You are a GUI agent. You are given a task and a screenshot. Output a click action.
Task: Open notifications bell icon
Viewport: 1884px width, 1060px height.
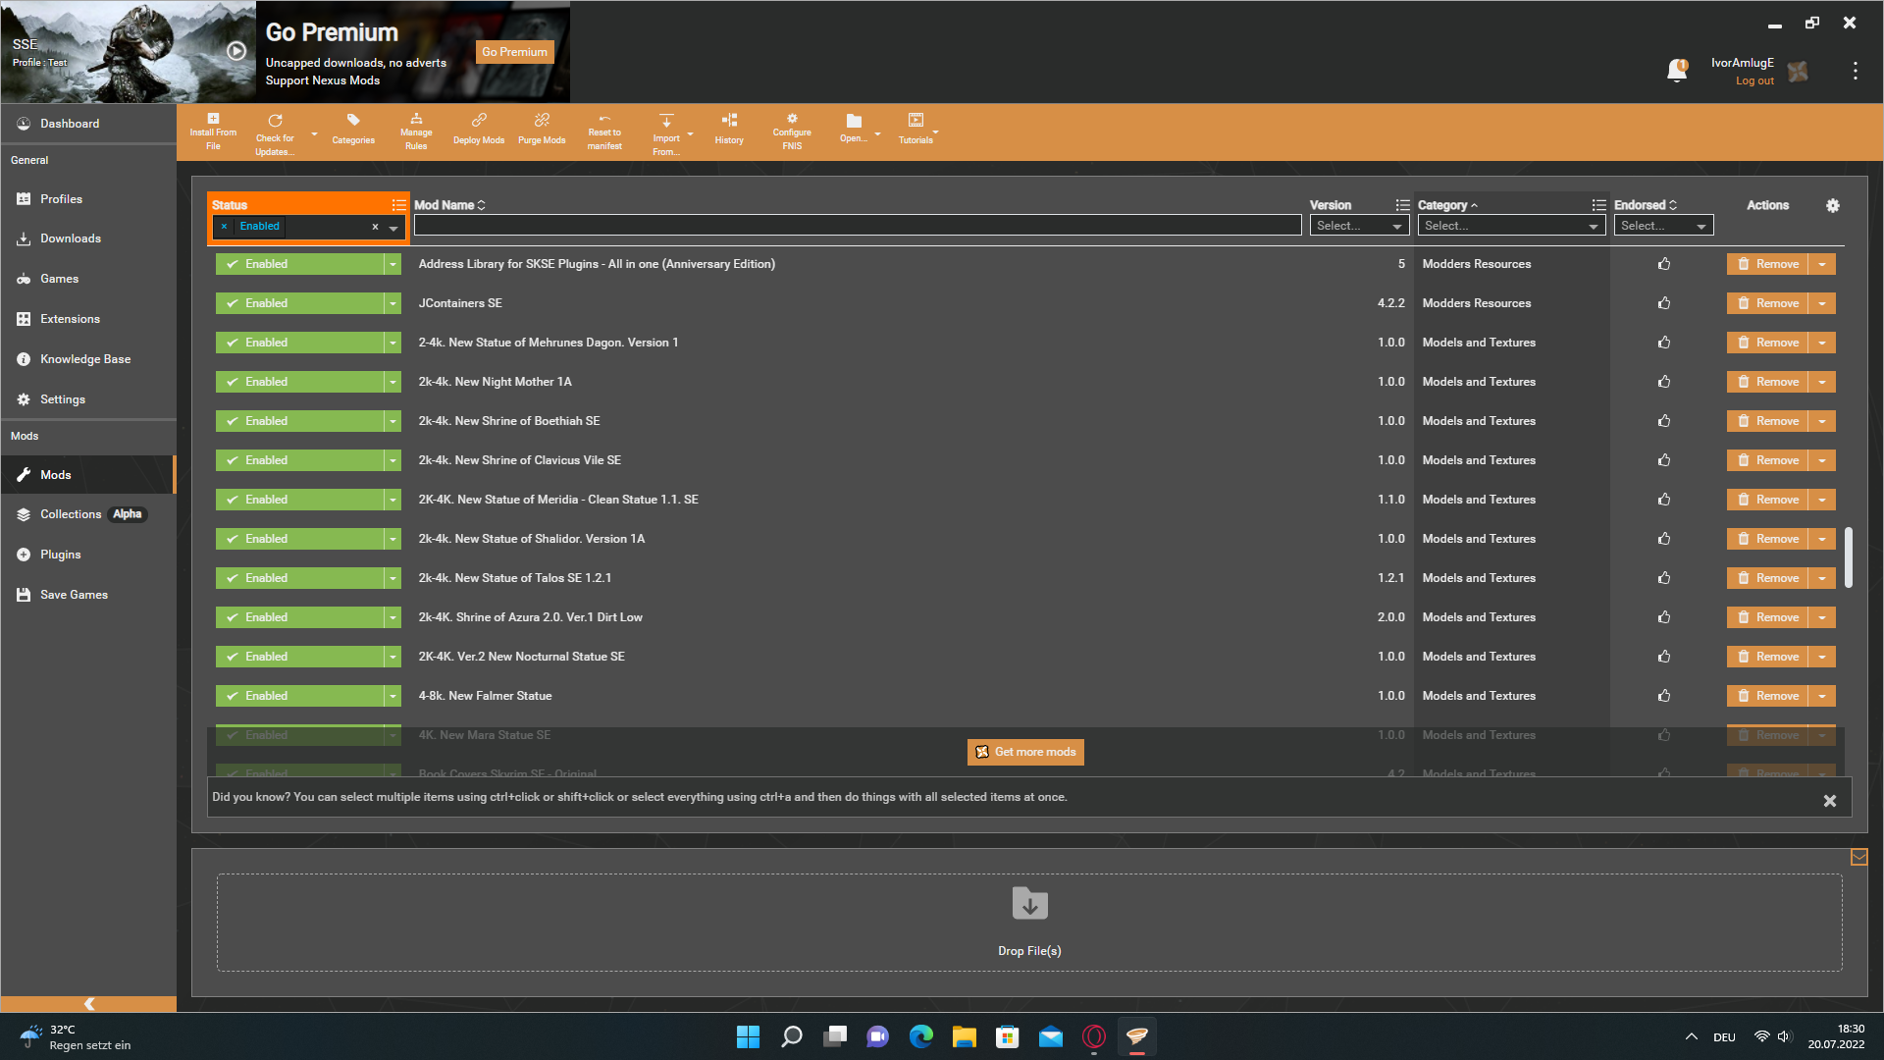[x=1677, y=71]
